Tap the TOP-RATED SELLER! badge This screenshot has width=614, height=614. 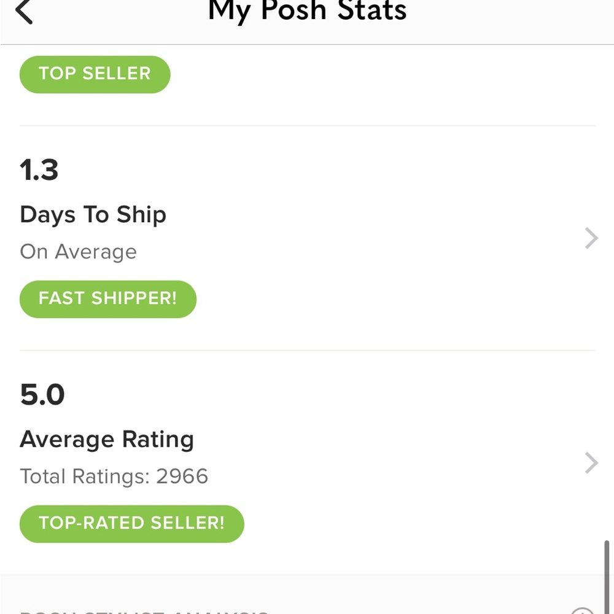[x=131, y=524]
